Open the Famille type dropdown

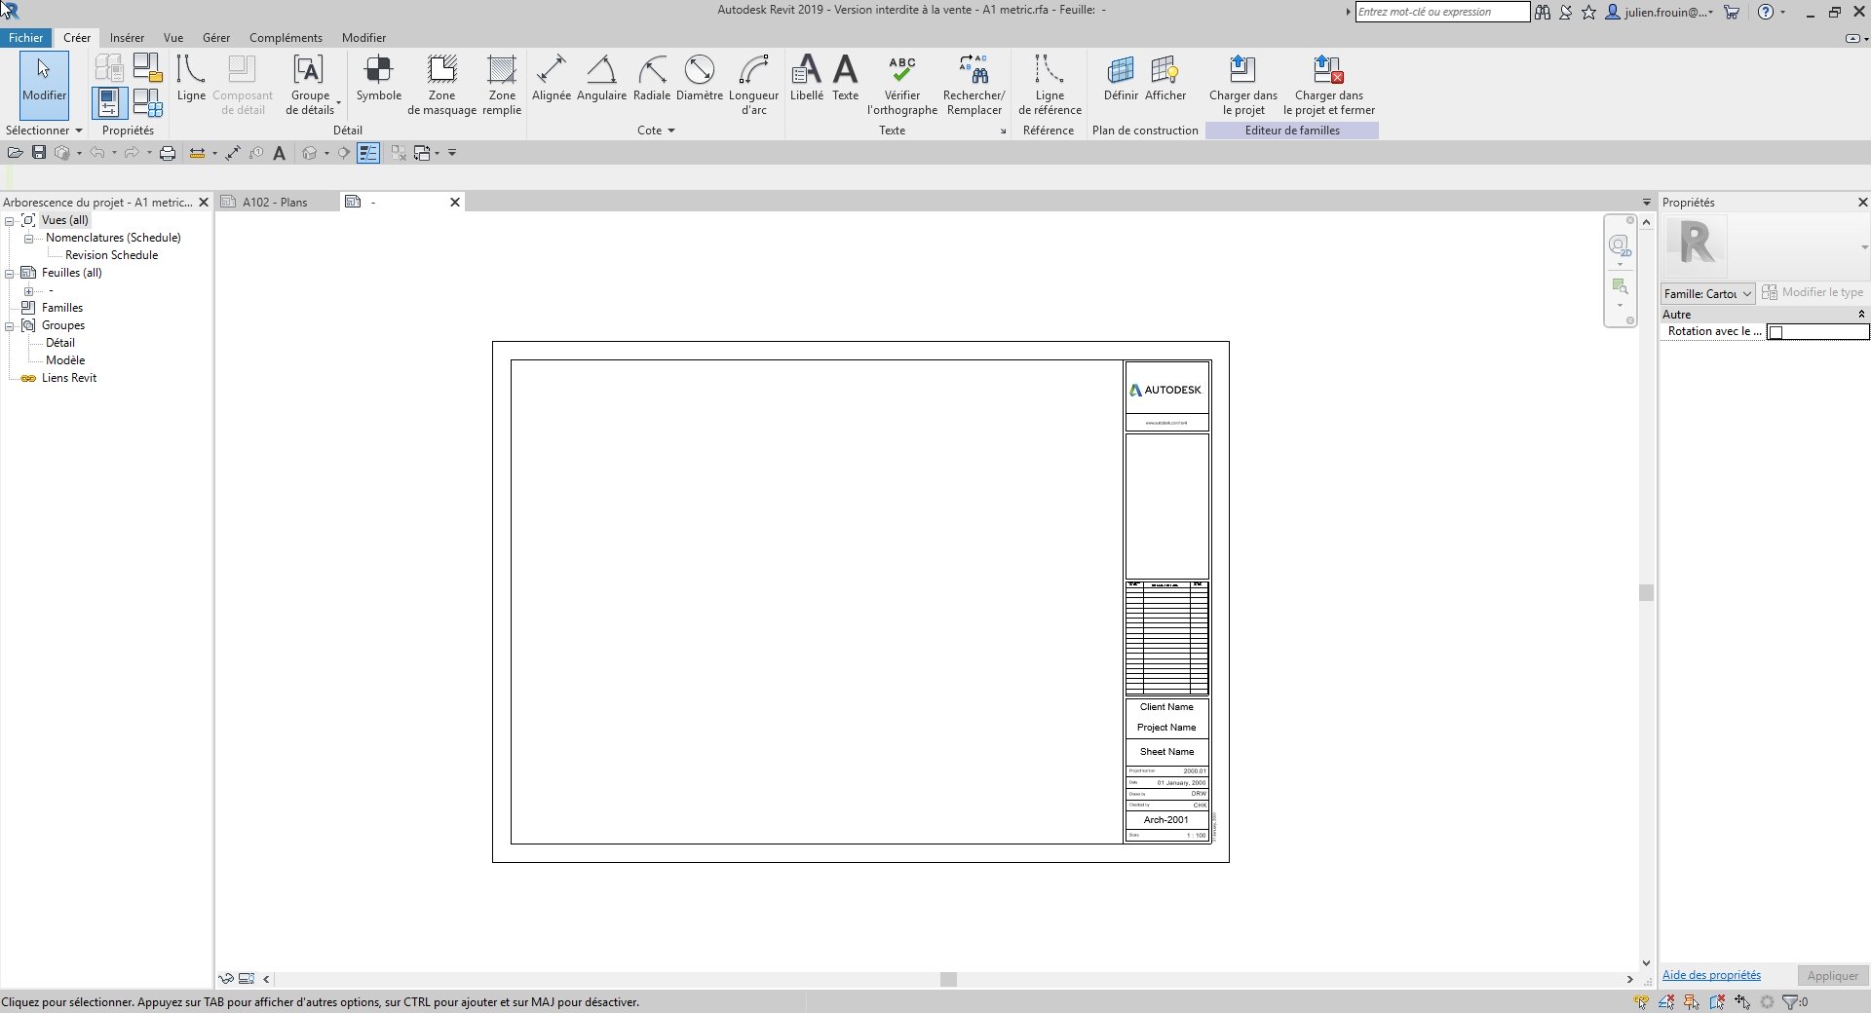(x=1707, y=293)
